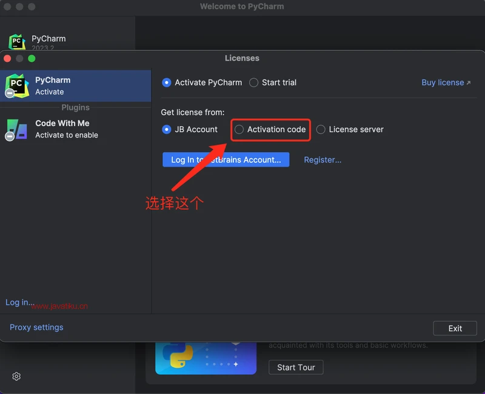The height and width of the screenshot is (394, 485).
Task: Click the Start Tour button
Action: tap(296, 367)
